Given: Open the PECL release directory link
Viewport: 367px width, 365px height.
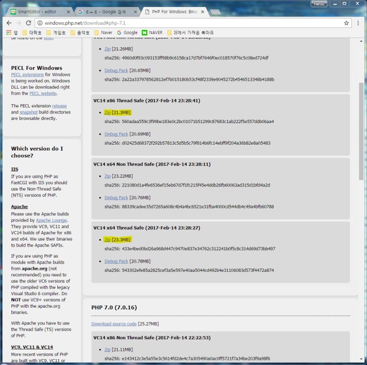Looking at the screenshot, I should (x=59, y=106).
